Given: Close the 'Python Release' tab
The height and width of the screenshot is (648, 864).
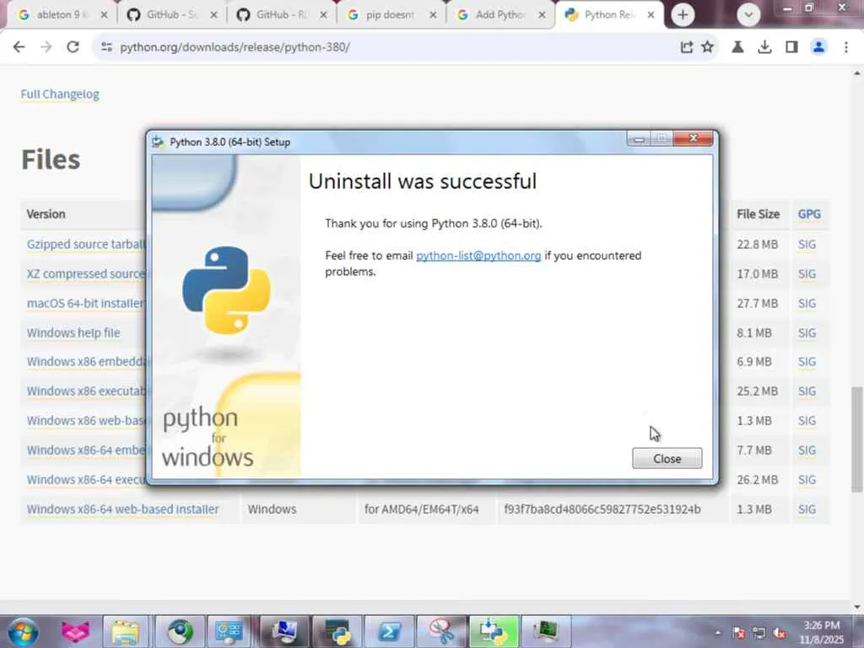Looking at the screenshot, I should tap(651, 15).
